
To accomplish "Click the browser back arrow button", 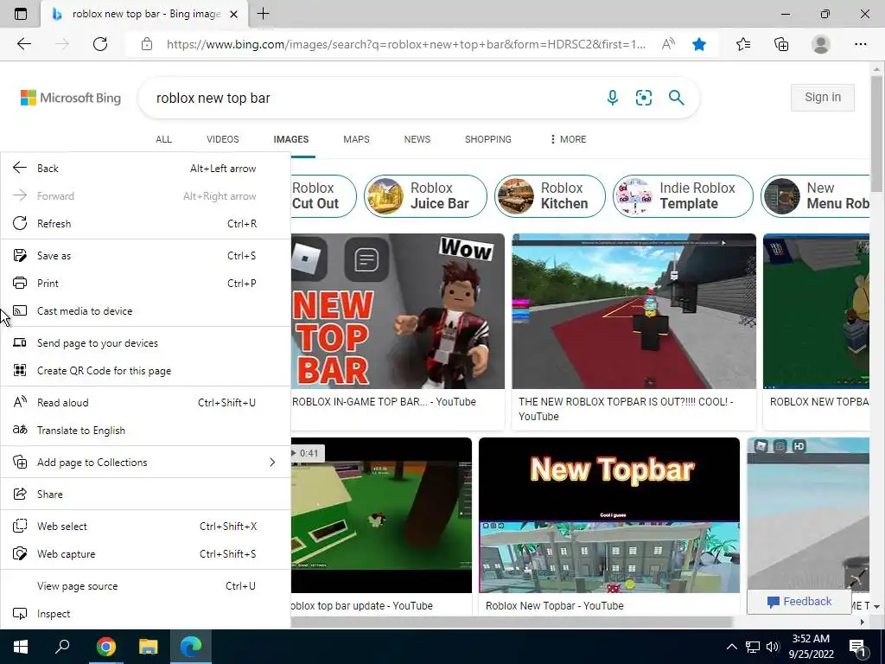I will [x=23, y=44].
